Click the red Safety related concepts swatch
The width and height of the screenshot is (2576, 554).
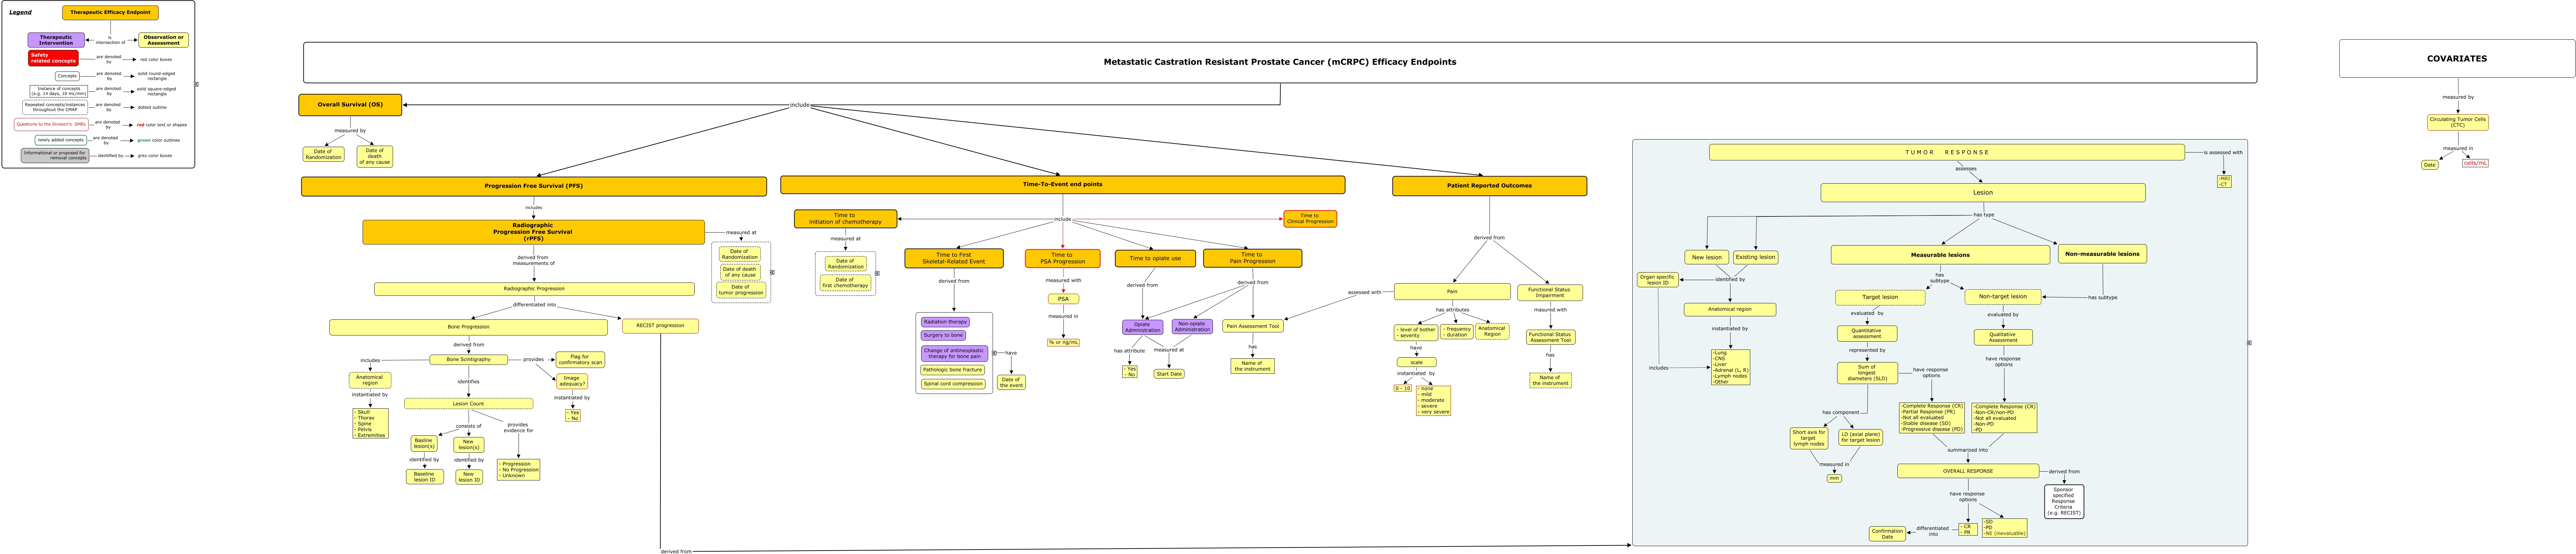[53, 58]
